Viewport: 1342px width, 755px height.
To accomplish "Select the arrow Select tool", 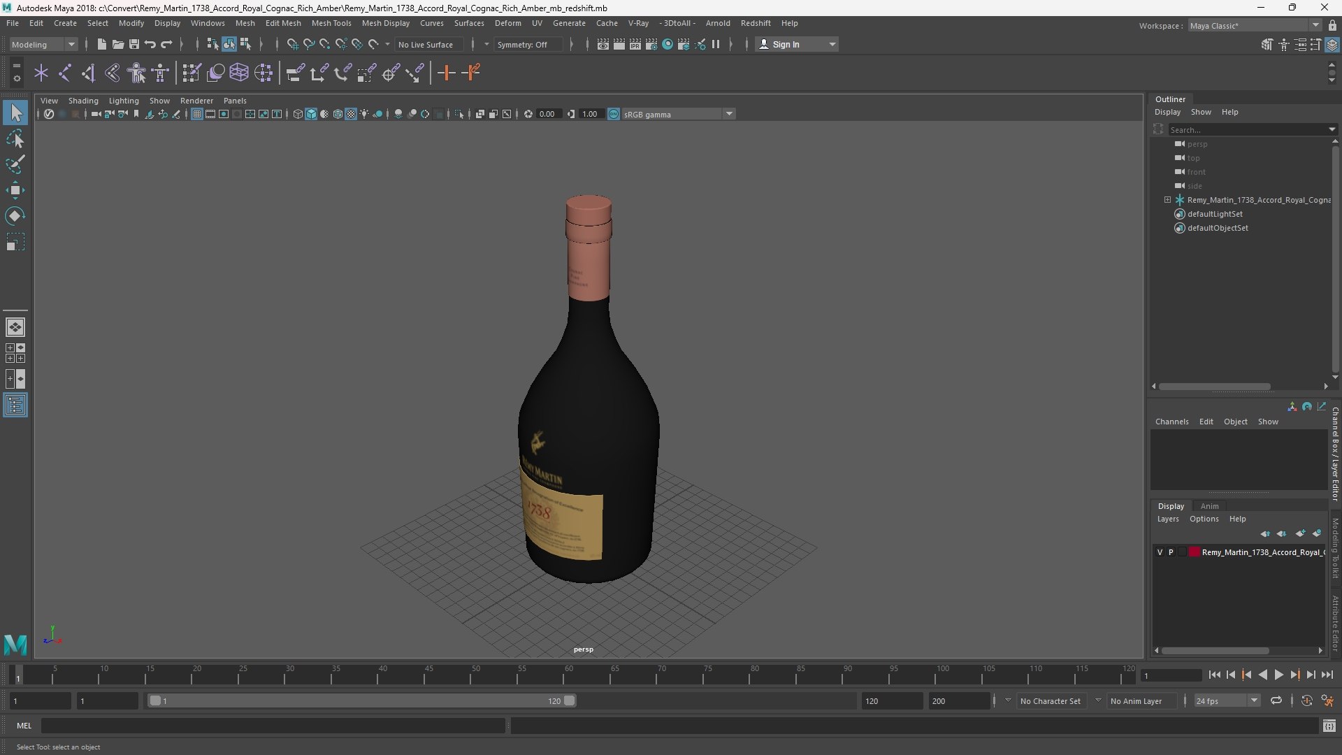I will (x=15, y=113).
